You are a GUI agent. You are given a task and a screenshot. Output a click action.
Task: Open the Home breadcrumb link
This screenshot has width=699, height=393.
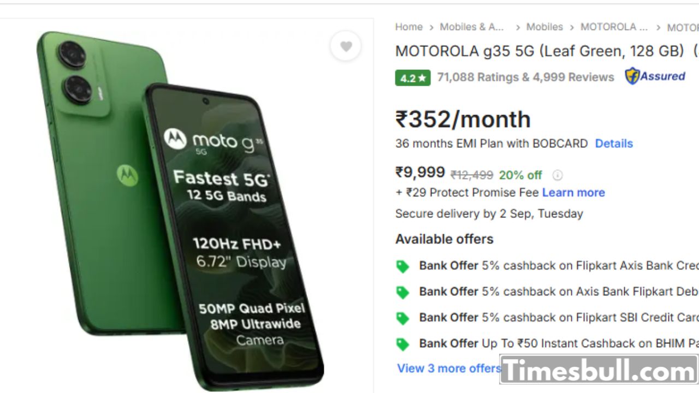(409, 27)
